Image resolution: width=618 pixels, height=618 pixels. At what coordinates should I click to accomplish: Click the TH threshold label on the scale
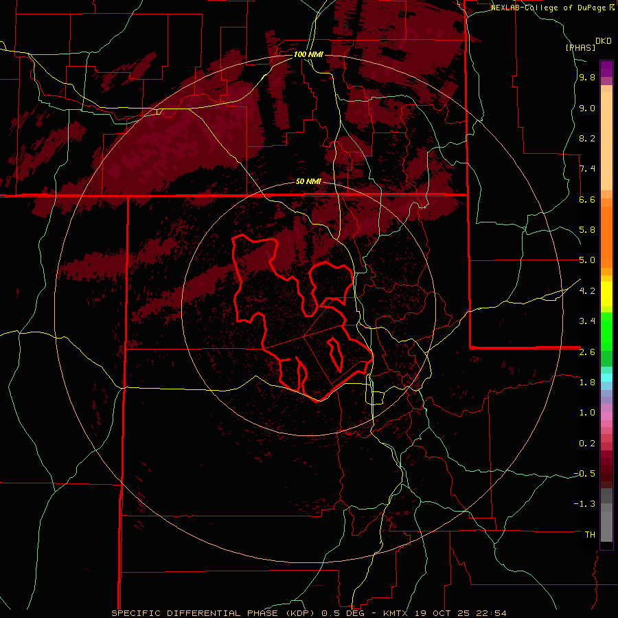point(590,535)
